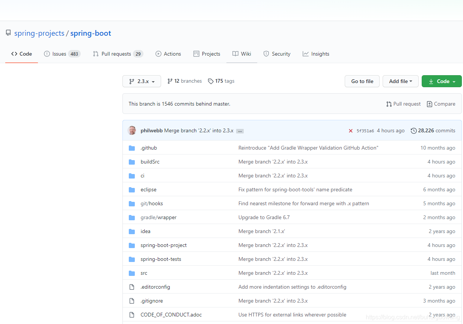The height and width of the screenshot is (324, 463).
Task: Click the tag icon beside 175 tags
Action: (x=211, y=81)
